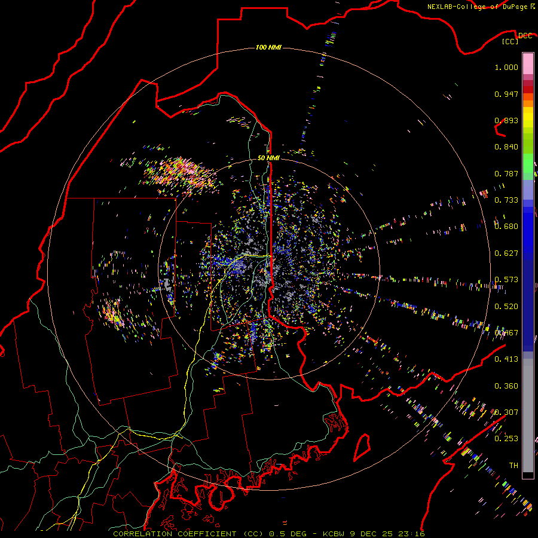The image size is (538, 538).
Task: Select the 0.253 value on the color scale
Action: point(506,439)
